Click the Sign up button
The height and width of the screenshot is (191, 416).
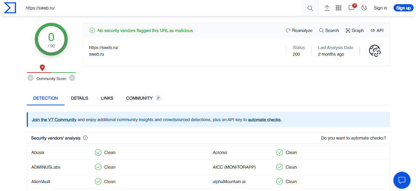[x=403, y=8]
